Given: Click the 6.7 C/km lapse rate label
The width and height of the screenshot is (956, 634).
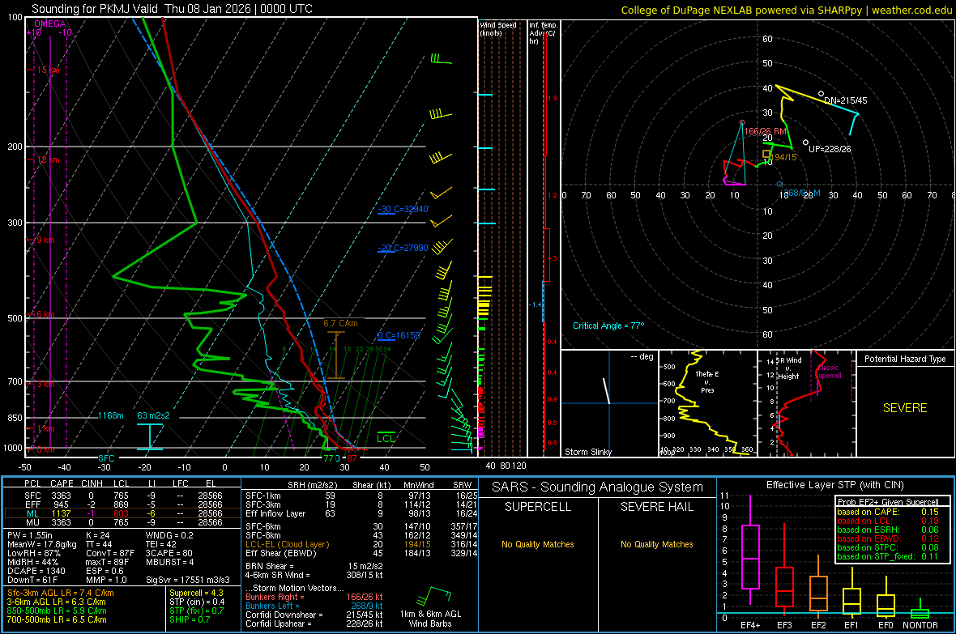Looking at the screenshot, I should tap(340, 323).
